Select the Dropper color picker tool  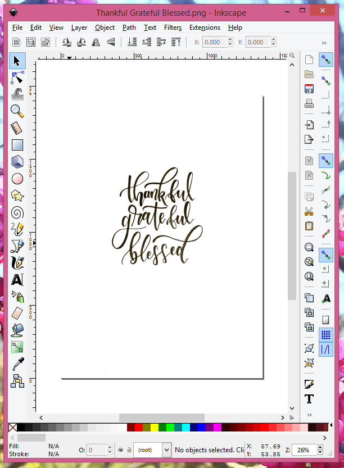pos(17,364)
